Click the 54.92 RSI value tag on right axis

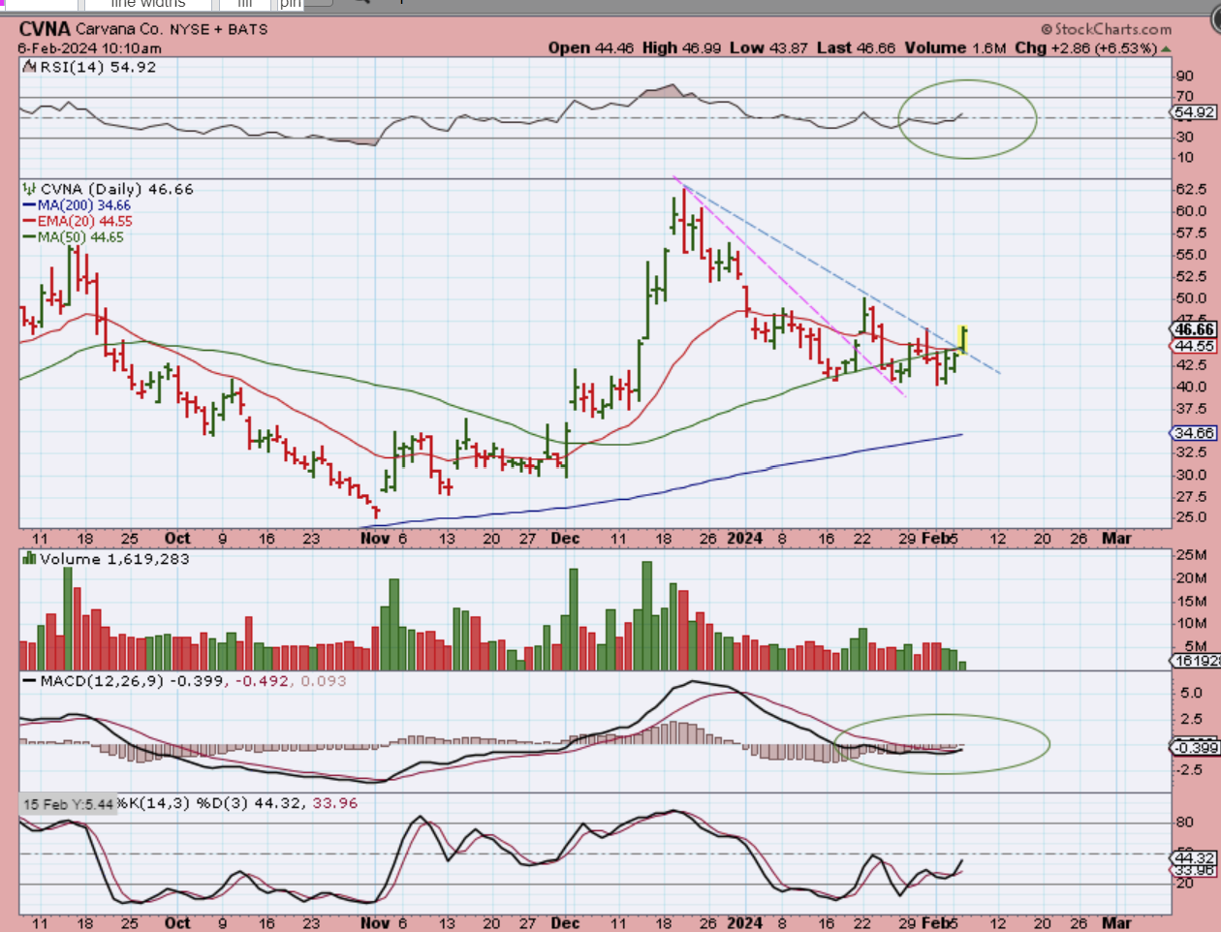[1194, 112]
